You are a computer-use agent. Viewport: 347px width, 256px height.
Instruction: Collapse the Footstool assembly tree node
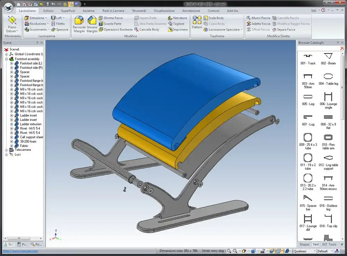pyautogui.click(x=6, y=59)
